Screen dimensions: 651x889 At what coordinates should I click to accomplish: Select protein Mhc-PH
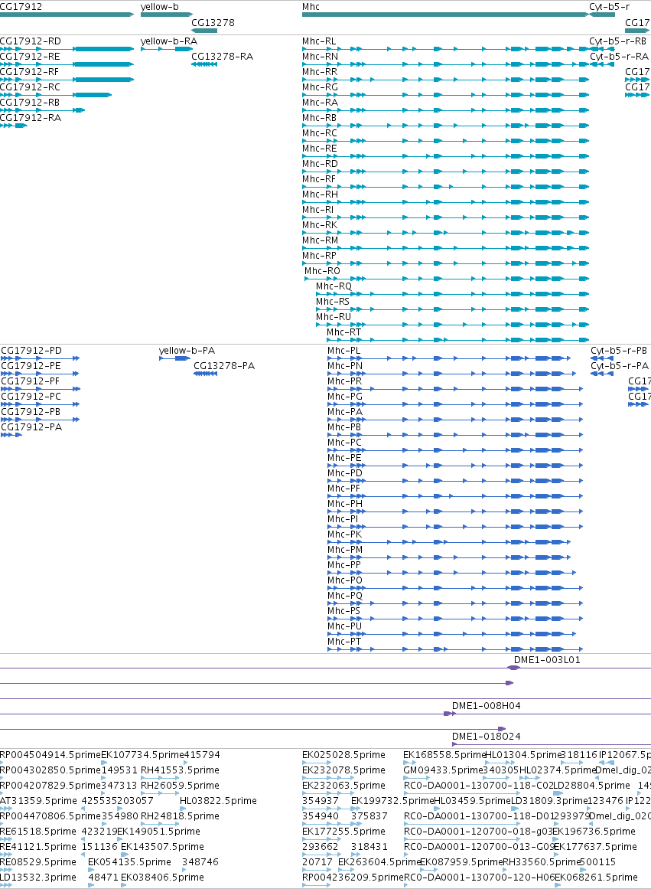(345, 504)
